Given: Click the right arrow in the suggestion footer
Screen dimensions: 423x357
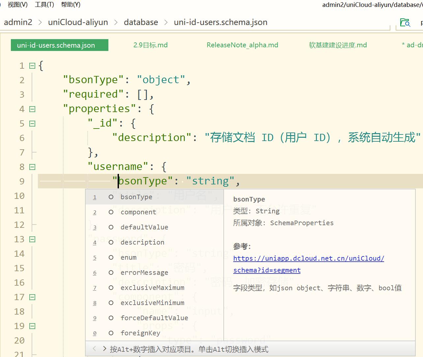Looking at the screenshot, I should pos(104,349).
